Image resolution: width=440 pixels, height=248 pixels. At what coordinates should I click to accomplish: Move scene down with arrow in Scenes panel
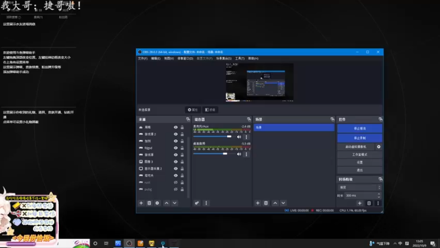click(283, 203)
